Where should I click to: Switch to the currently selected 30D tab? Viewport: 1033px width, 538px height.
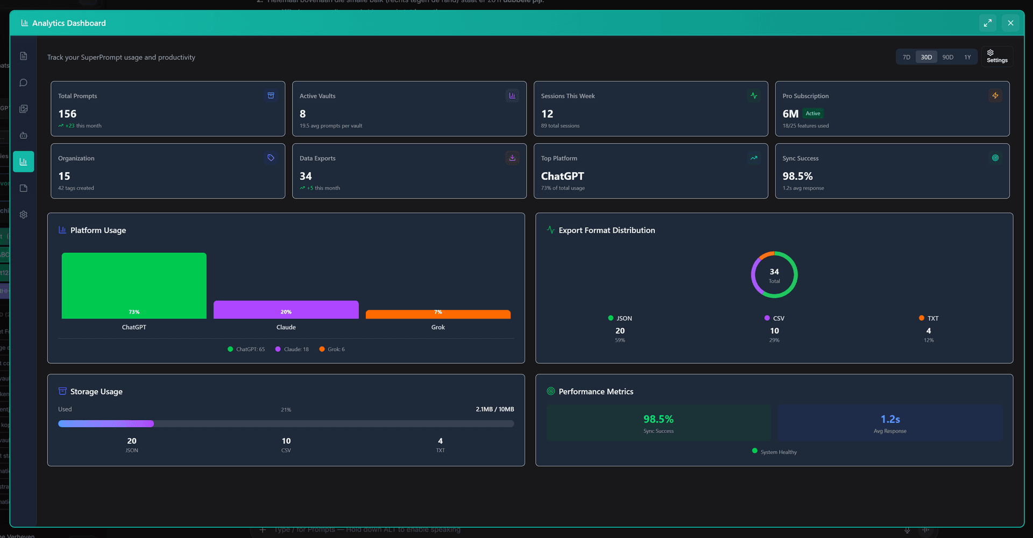point(926,56)
